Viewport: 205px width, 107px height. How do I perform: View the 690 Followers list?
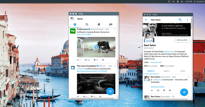tap(167, 66)
